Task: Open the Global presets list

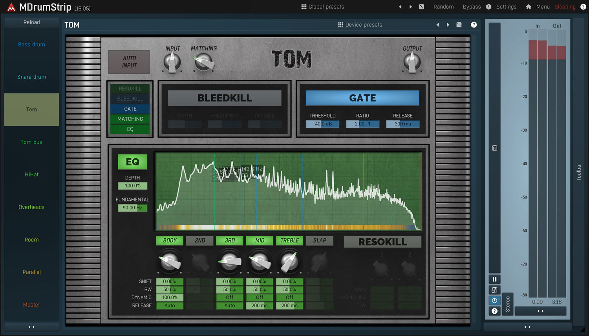Action: coord(322,7)
